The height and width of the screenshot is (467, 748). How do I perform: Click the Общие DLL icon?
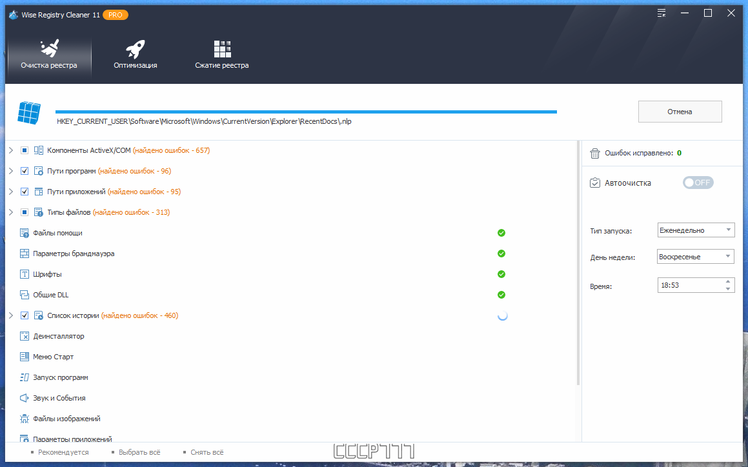coord(25,295)
